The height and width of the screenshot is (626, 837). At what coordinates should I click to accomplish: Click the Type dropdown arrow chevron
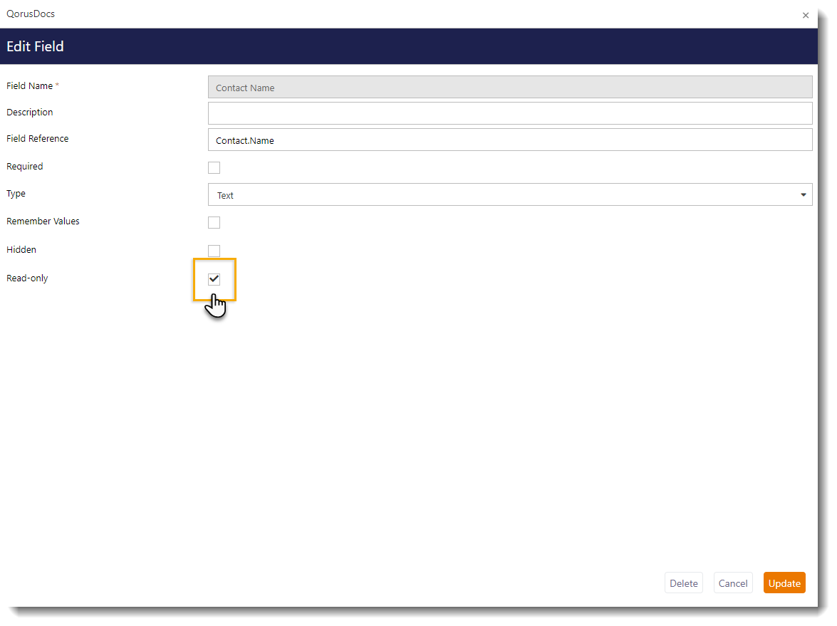[x=803, y=194]
